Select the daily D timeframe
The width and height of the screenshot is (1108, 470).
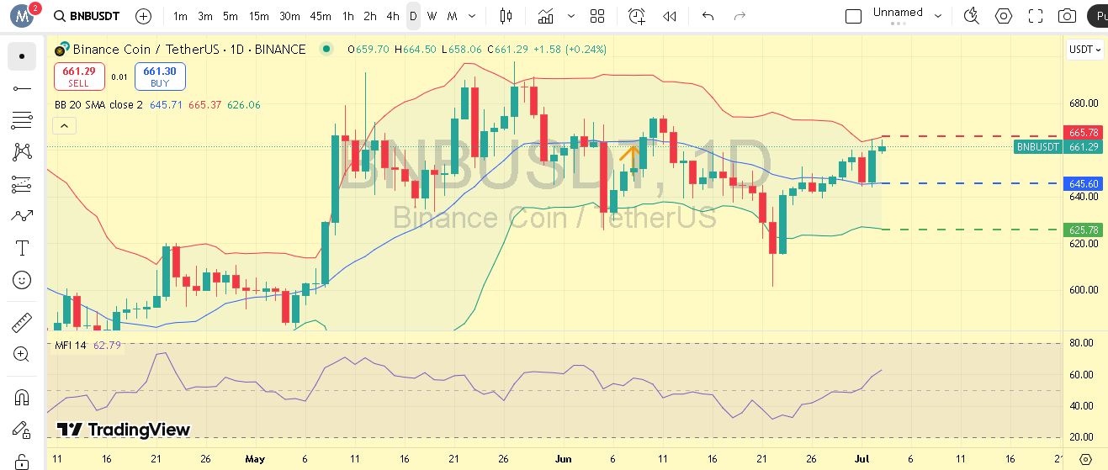click(x=413, y=16)
